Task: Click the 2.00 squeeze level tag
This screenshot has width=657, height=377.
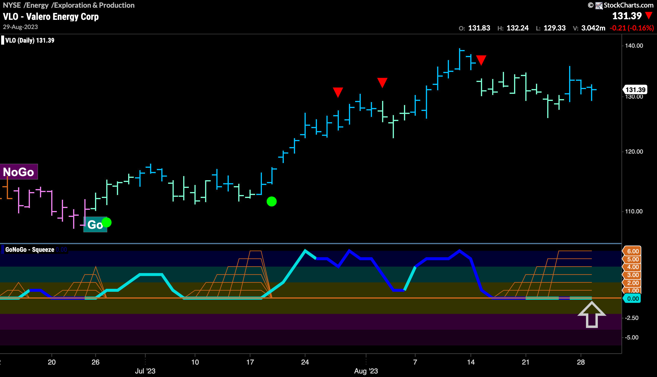Action: point(632,283)
